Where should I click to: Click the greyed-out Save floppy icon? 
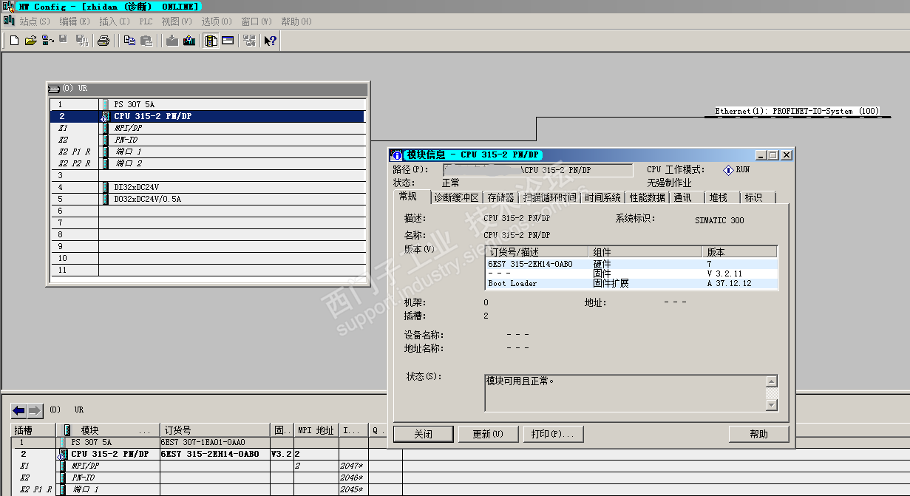64,41
